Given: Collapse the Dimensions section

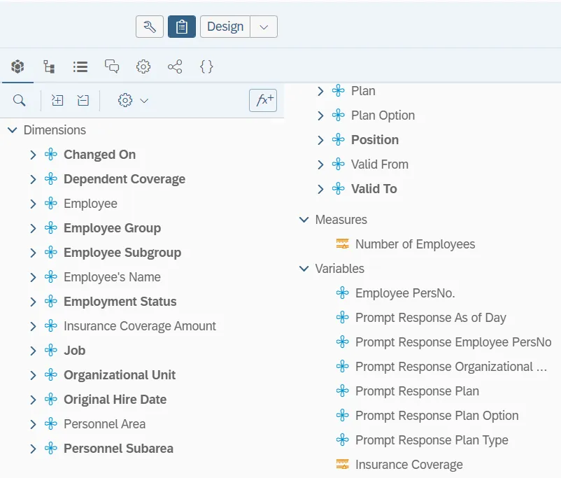Looking at the screenshot, I should [13, 130].
